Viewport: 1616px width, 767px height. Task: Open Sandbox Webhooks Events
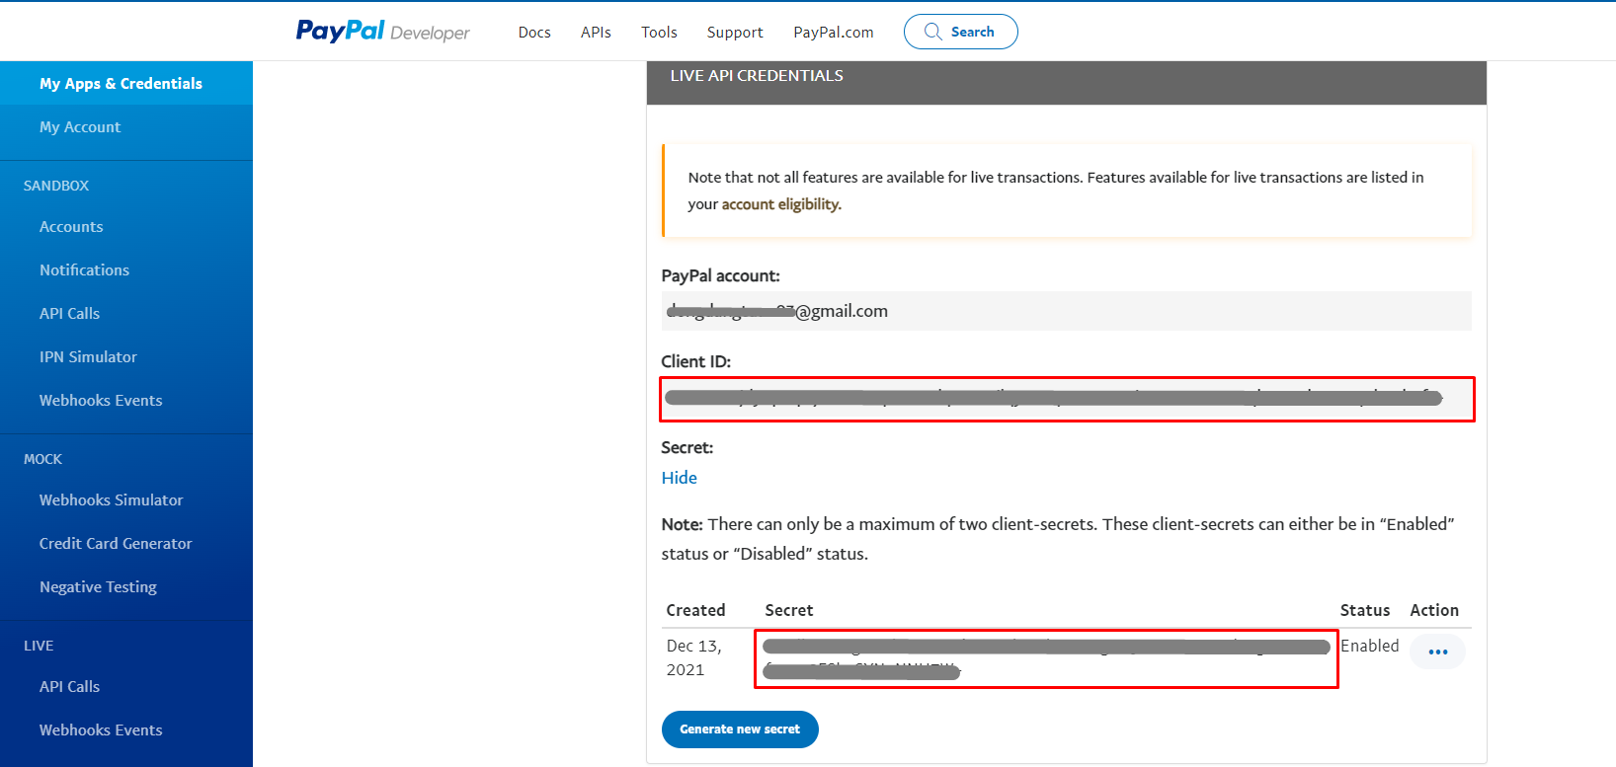tap(101, 400)
